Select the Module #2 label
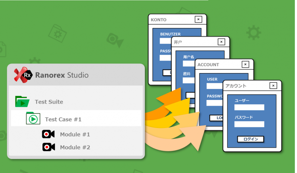Image resolution: width=297 pixels, height=173 pixels. click(75, 147)
